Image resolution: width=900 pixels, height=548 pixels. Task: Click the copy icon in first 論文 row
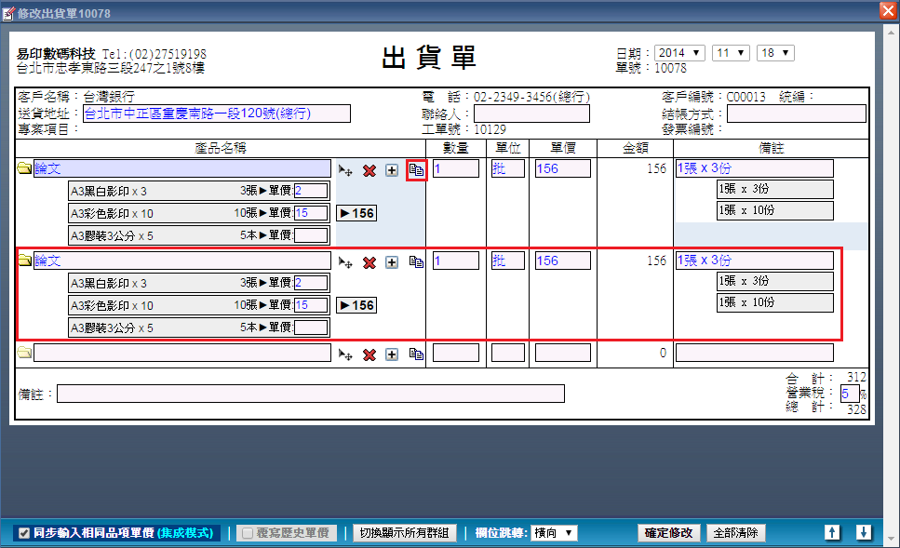point(417,170)
